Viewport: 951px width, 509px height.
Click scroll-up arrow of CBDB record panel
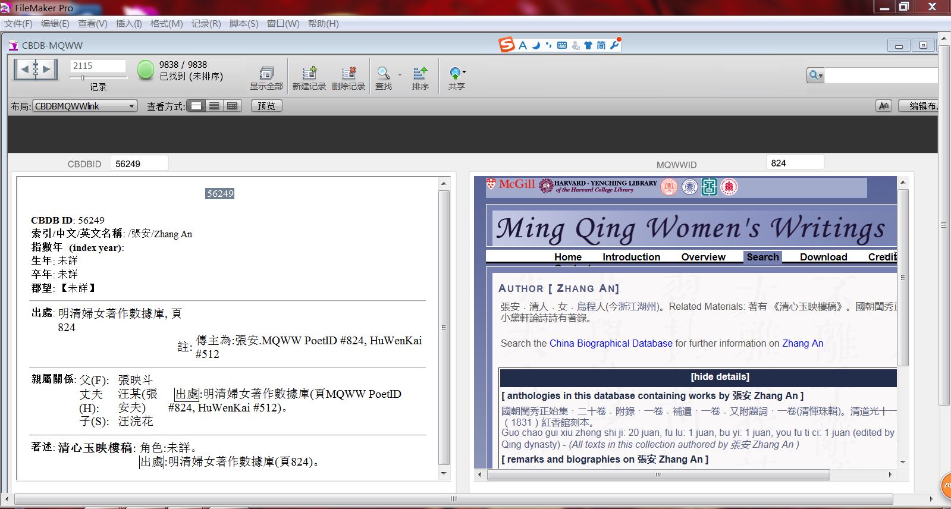[444, 184]
